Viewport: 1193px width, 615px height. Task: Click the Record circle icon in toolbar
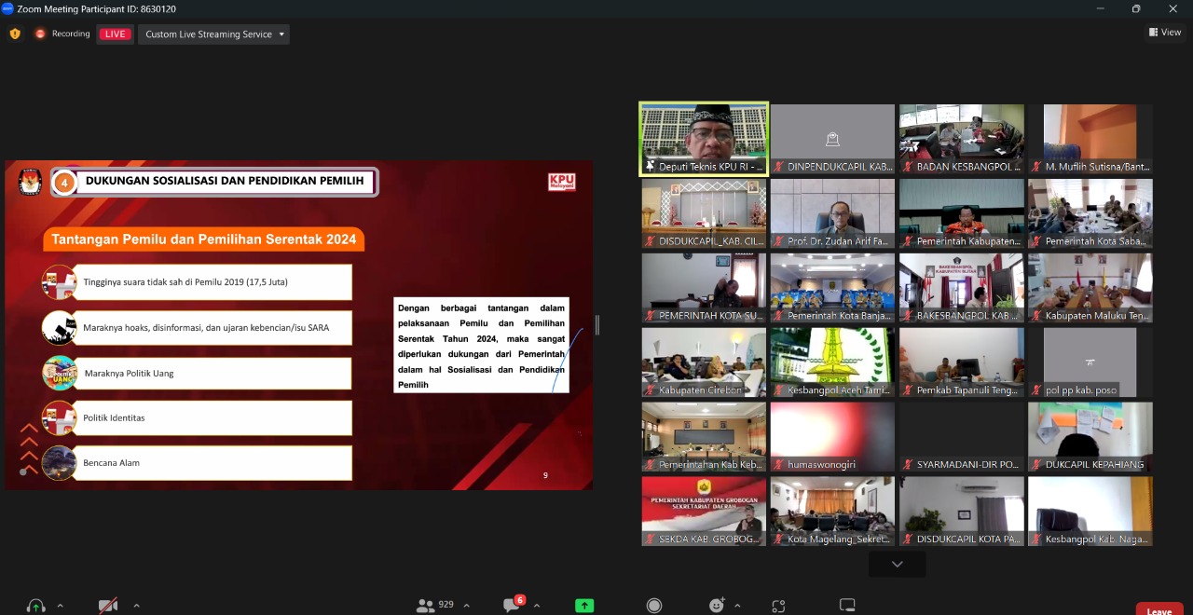coord(654,606)
